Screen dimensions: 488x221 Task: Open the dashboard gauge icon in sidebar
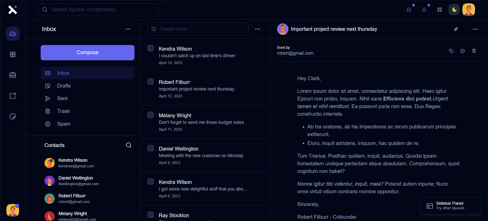coord(13,34)
